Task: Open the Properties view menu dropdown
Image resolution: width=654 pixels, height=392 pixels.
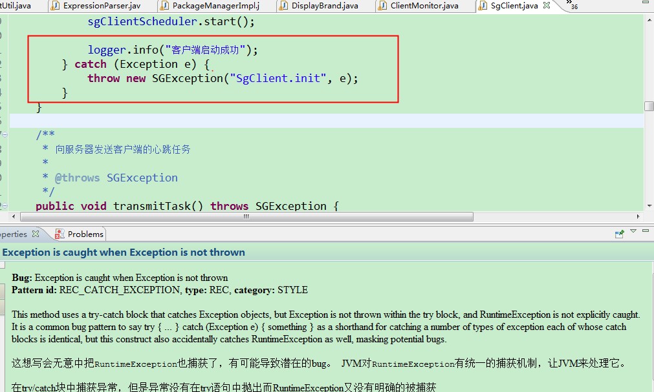Action: pyautogui.click(x=633, y=231)
